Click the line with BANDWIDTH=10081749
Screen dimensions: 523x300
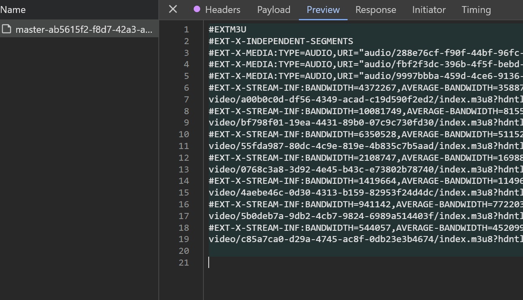pos(365,111)
